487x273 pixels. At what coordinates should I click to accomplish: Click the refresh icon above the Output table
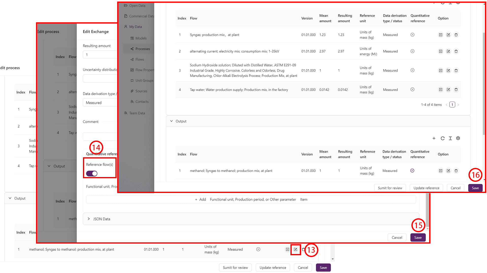click(442, 138)
